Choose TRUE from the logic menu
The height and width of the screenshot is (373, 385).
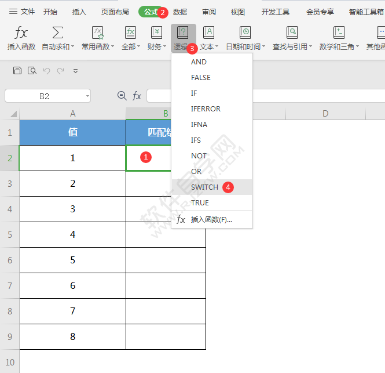coord(212,202)
